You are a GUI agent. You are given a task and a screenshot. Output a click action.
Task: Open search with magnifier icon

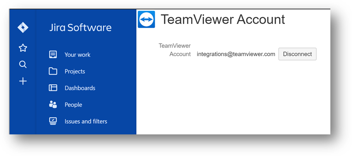click(23, 64)
